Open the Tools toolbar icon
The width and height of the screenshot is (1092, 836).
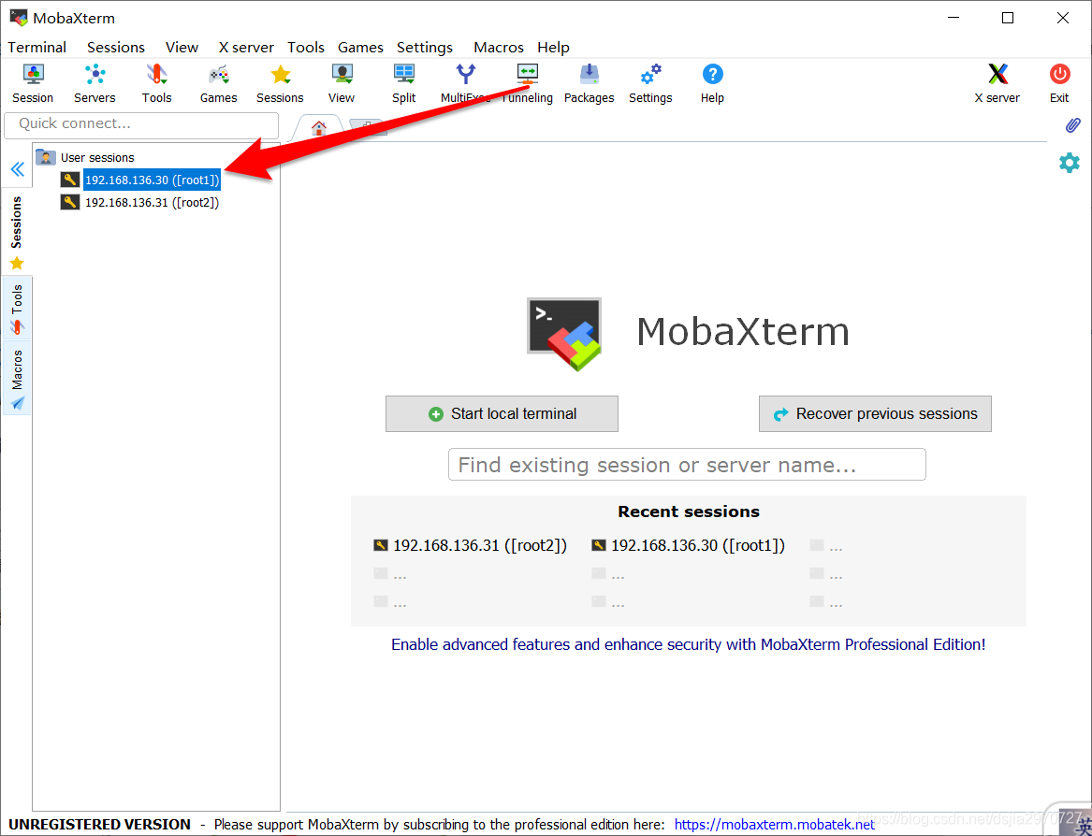pos(156,83)
